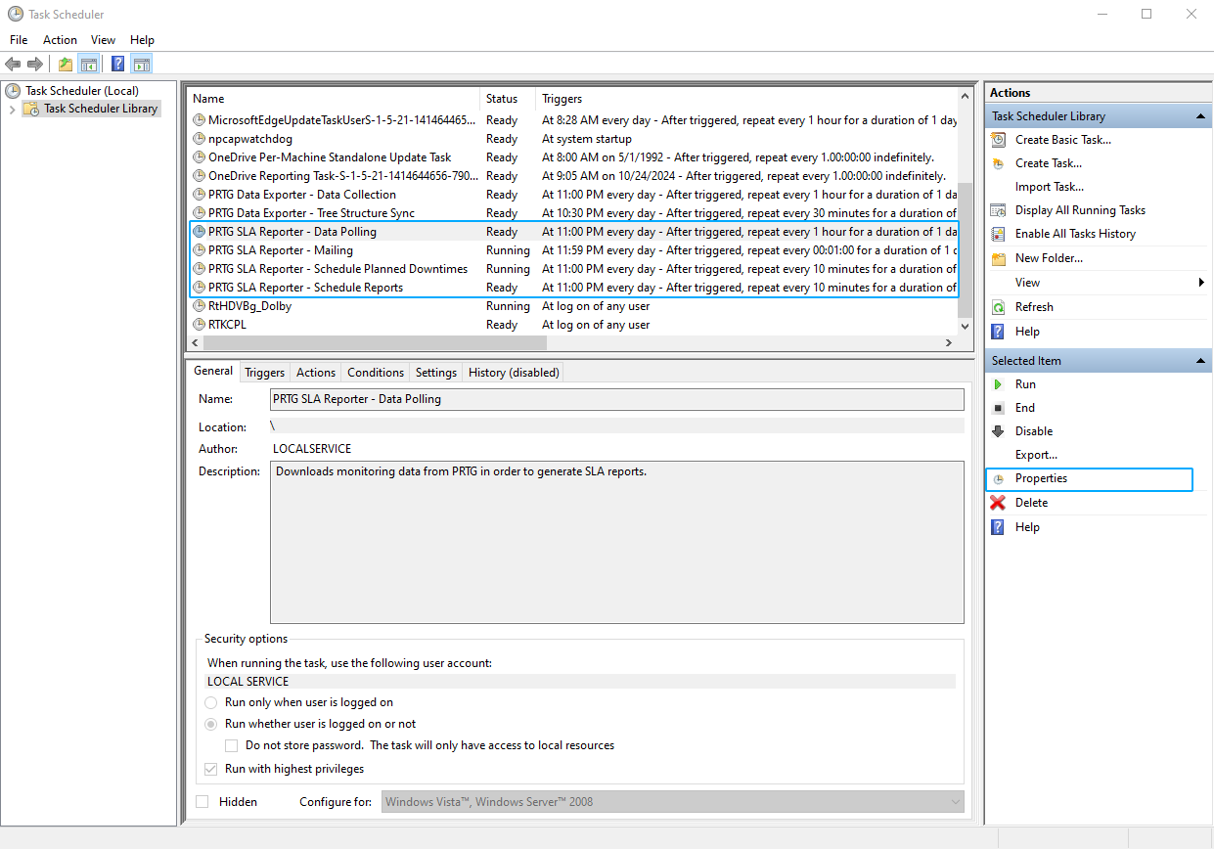Switch to the Triggers tab

[264, 373]
